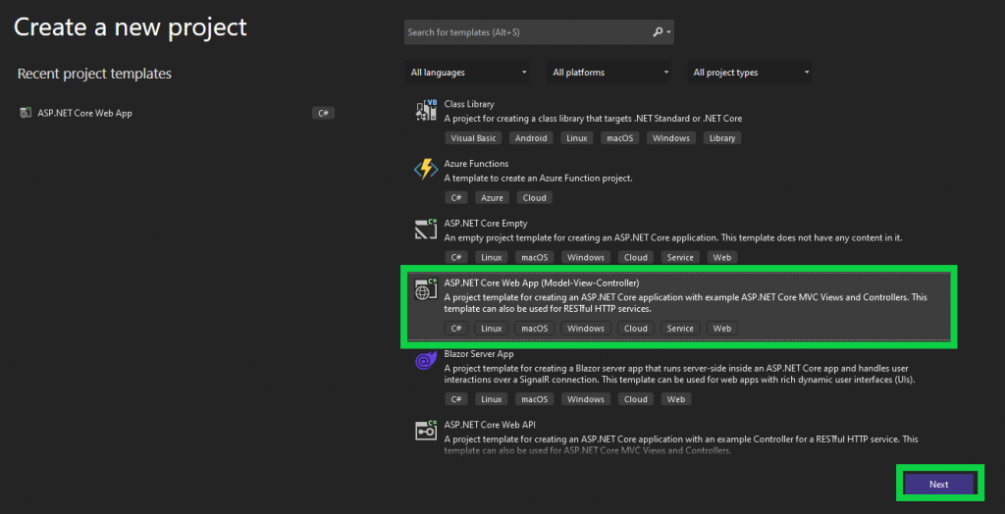Click the Web tag under ASP.NET Core Empty

722,257
